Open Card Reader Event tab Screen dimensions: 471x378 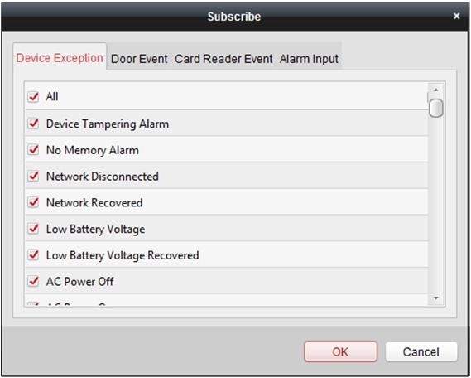(223, 59)
